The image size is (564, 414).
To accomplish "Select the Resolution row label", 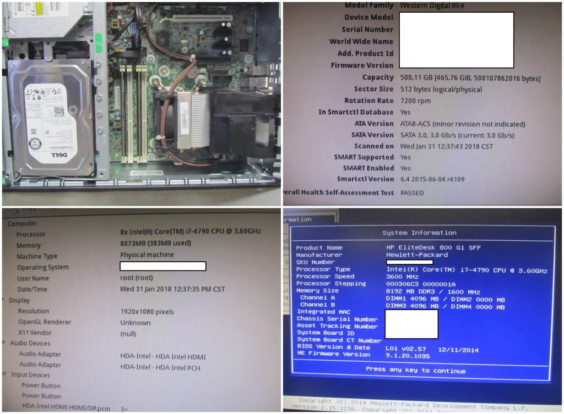I will point(34,311).
